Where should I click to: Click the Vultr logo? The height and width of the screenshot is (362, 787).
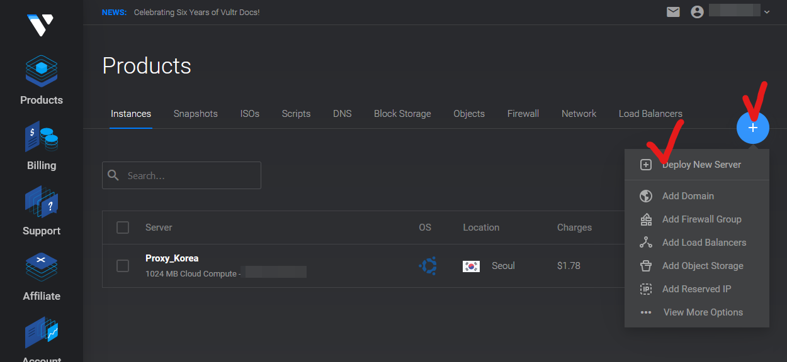(x=41, y=25)
